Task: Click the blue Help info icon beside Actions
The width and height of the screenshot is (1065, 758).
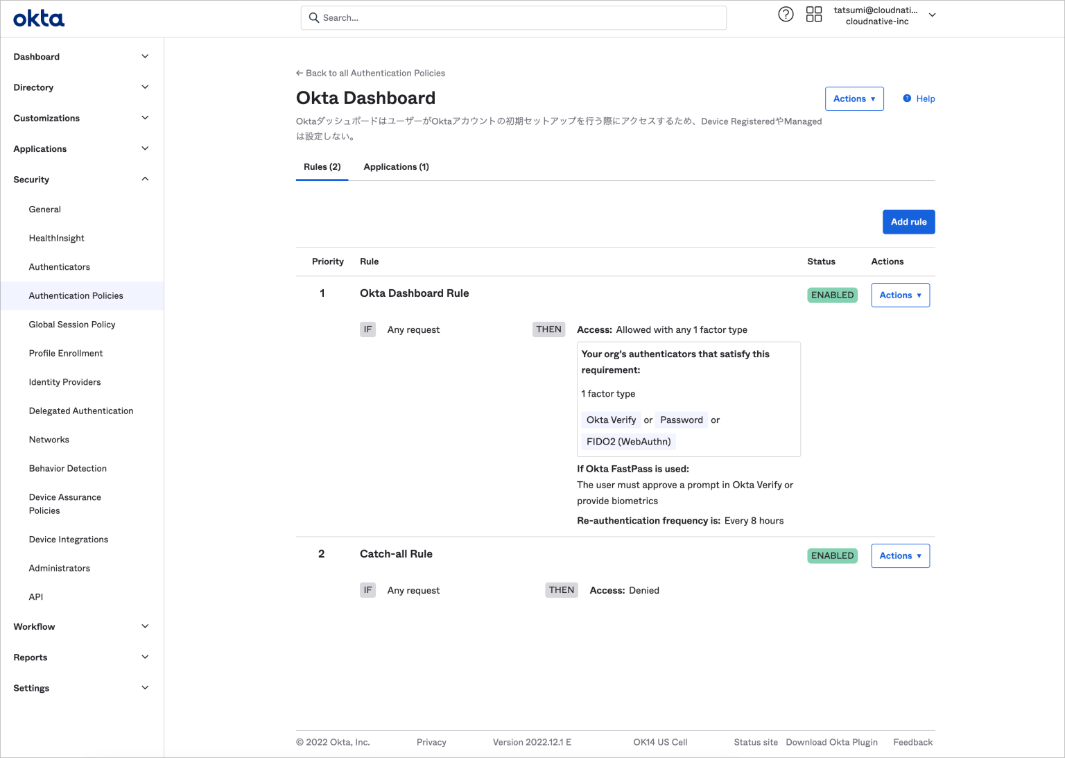Action: [907, 98]
